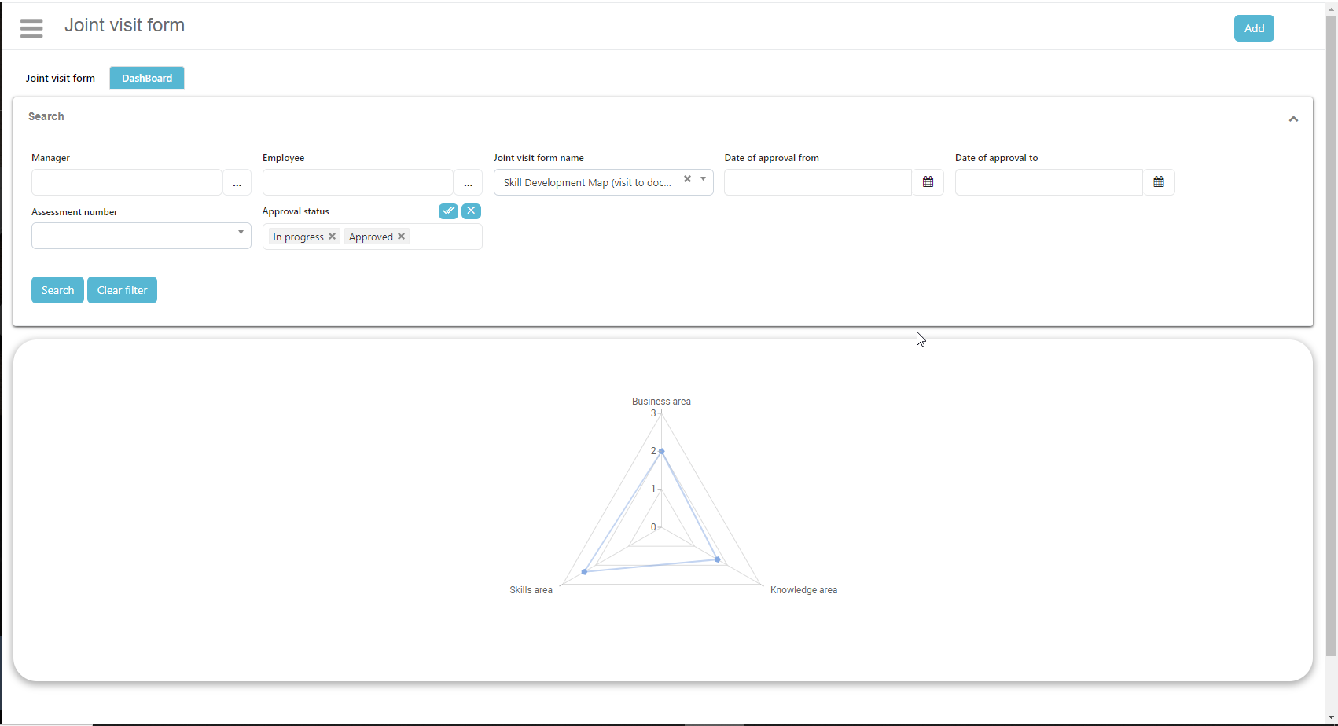Open calendar for Date of approval to
This screenshot has width=1338, height=726.
click(1159, 182)
